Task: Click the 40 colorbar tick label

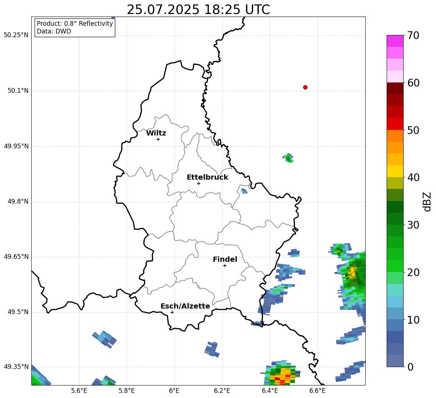Action: (413, 177)
